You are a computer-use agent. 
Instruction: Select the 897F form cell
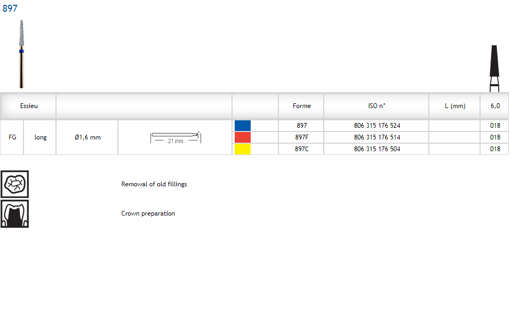tap(302, 137)
